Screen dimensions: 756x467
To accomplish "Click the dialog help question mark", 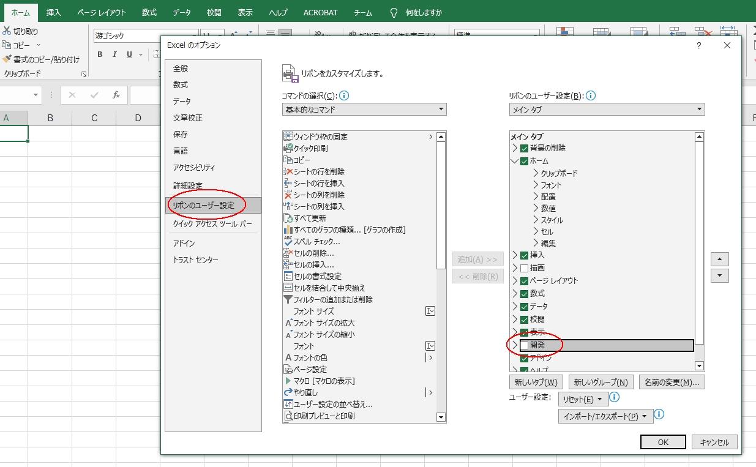I will coord(698,45).
